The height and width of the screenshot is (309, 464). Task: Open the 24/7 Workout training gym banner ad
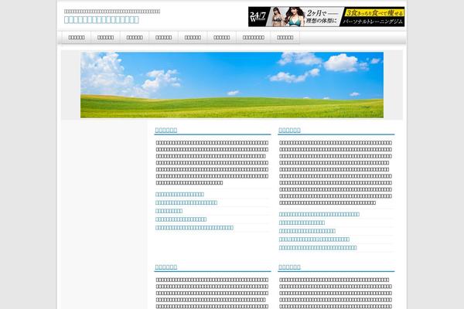326,17
